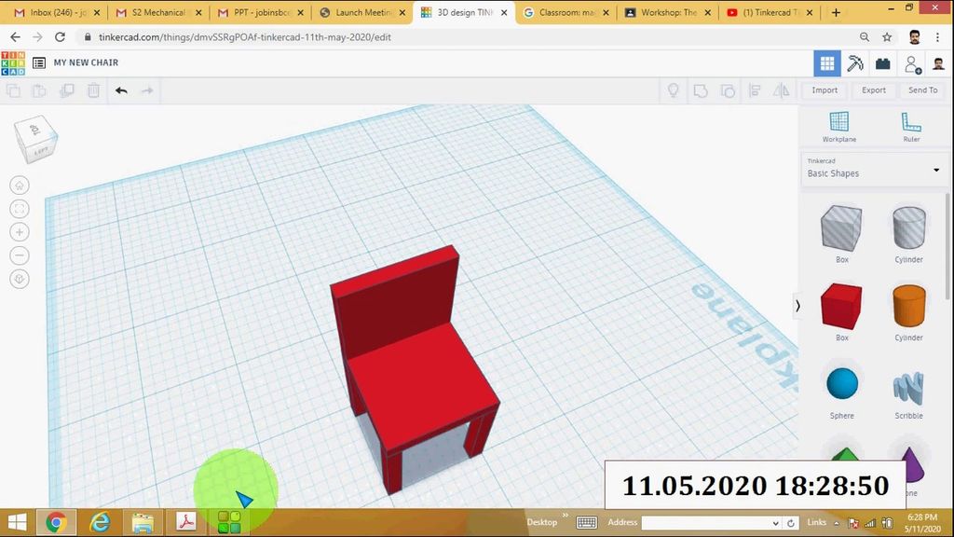Click the Delete trash icon
954x537 pixels.
93,90
